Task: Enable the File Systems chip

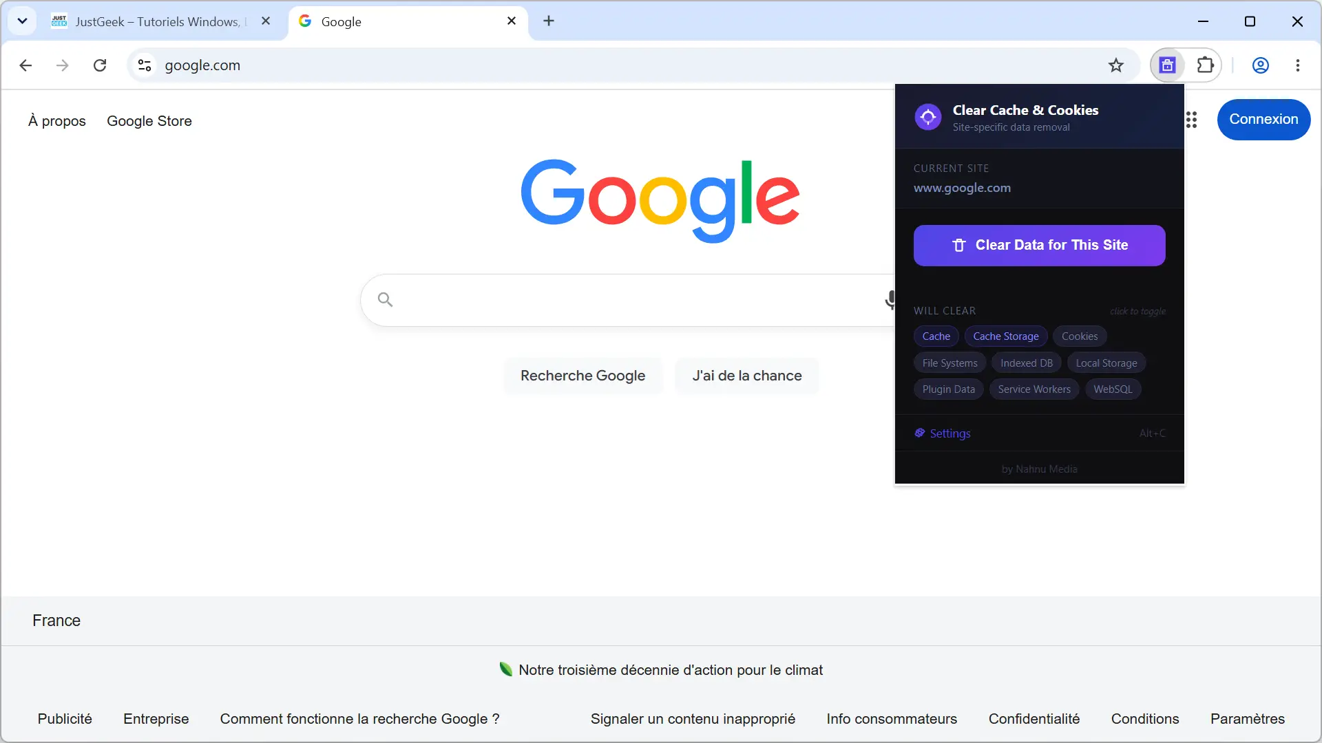Action: (x=950, y=363)
